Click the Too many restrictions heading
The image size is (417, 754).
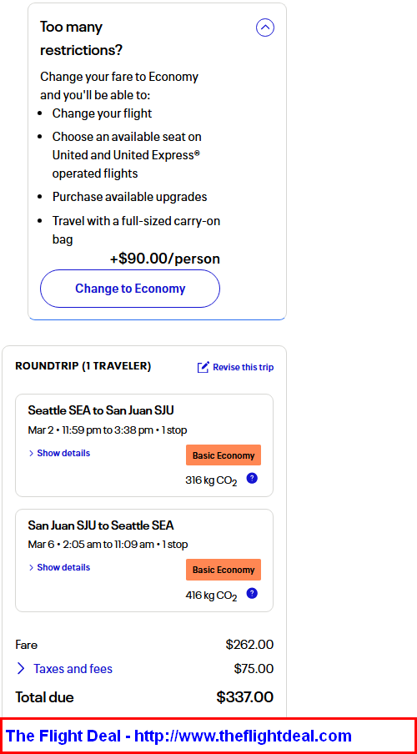click(81, 38)
